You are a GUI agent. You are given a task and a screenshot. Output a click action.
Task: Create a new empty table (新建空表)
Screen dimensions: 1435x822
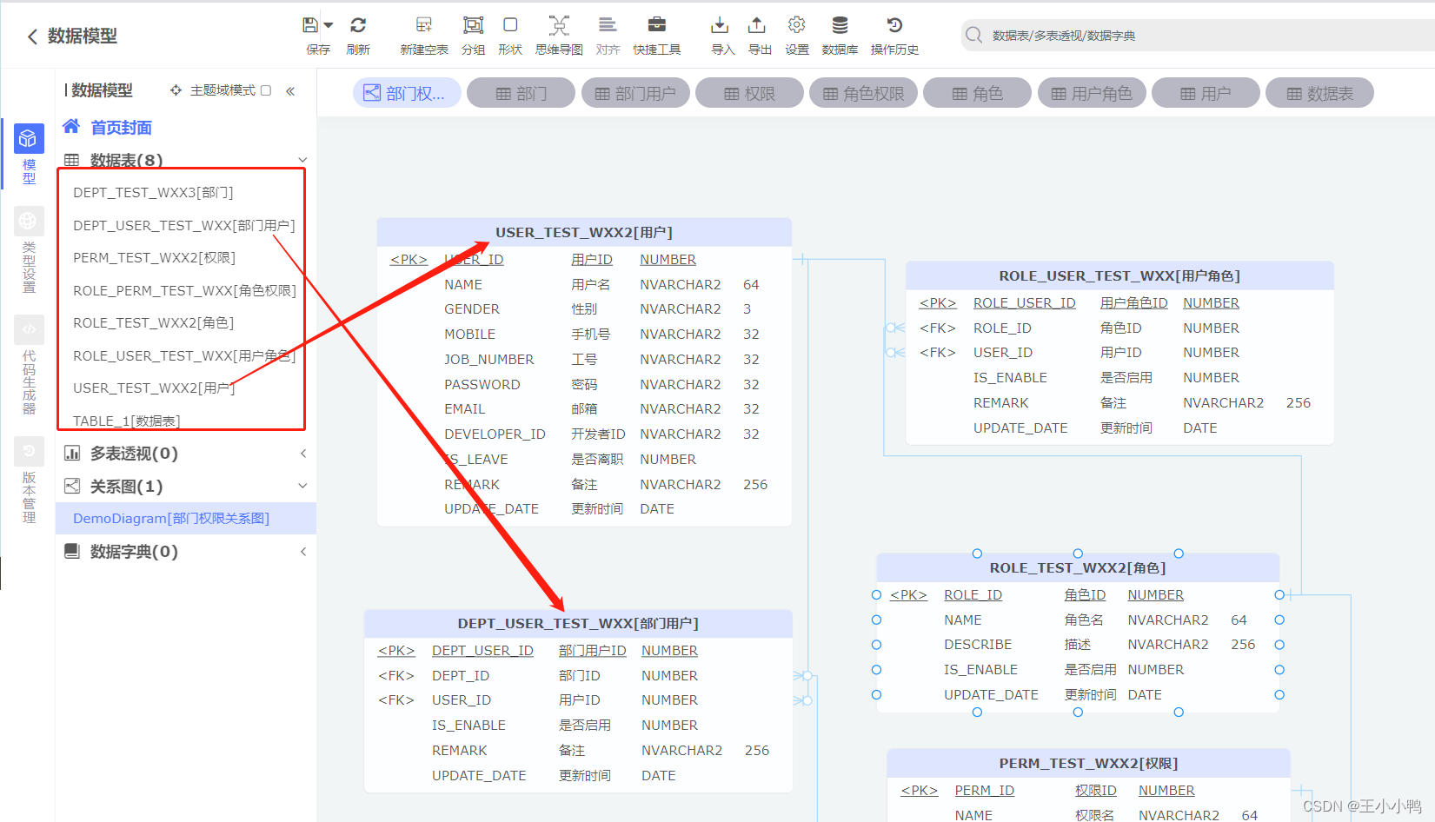pos(424,25)
